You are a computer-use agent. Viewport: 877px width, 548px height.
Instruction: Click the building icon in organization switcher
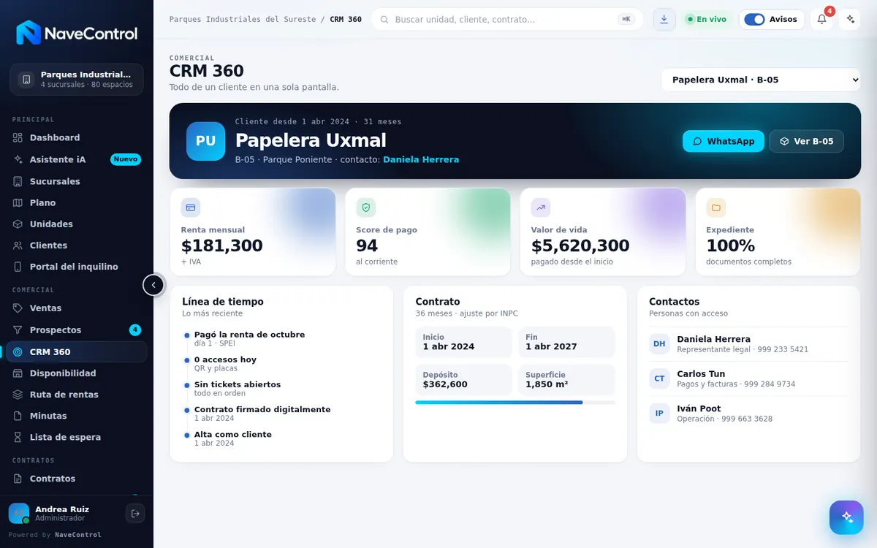click(26, 80)
